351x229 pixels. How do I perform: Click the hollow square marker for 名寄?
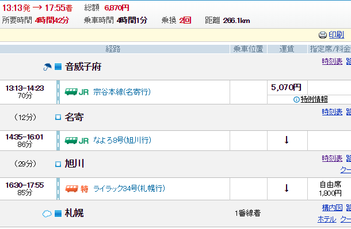click(x=58, y=117)
